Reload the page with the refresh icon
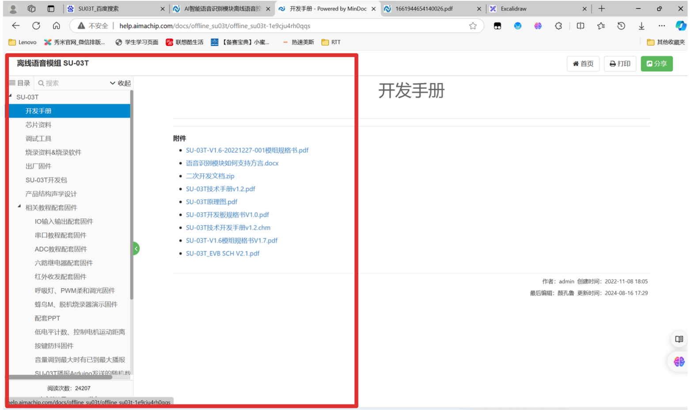This screenshot has height=412, width=690. (36, 26)
